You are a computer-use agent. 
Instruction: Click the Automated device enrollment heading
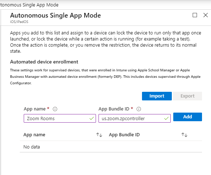[x=44, y=62]
